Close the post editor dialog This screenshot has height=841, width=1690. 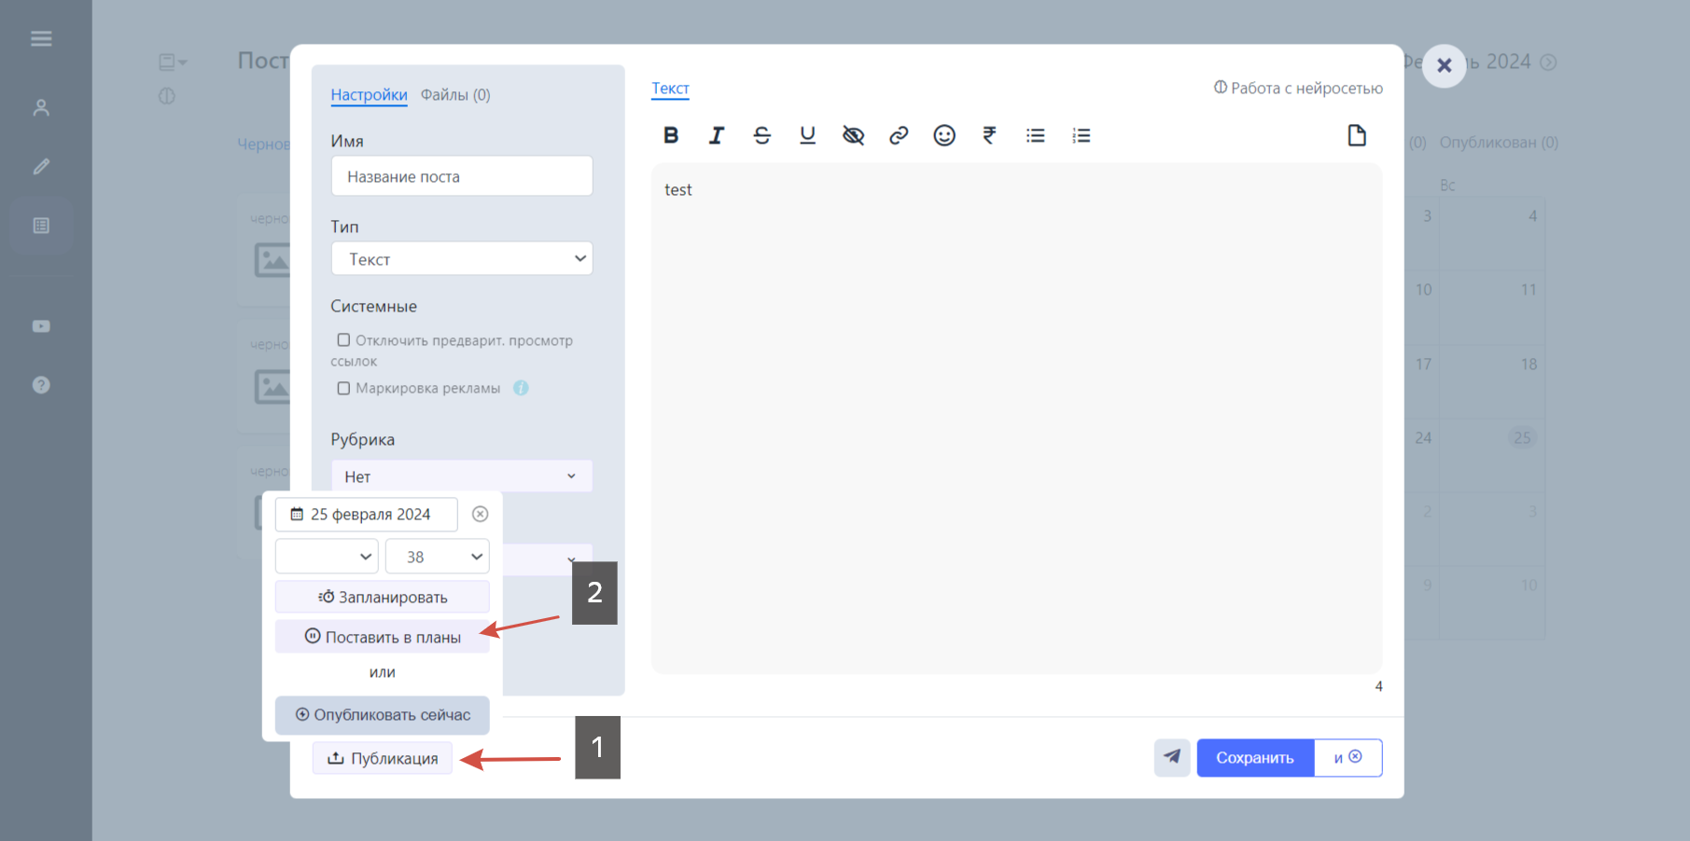[1444, 65]
